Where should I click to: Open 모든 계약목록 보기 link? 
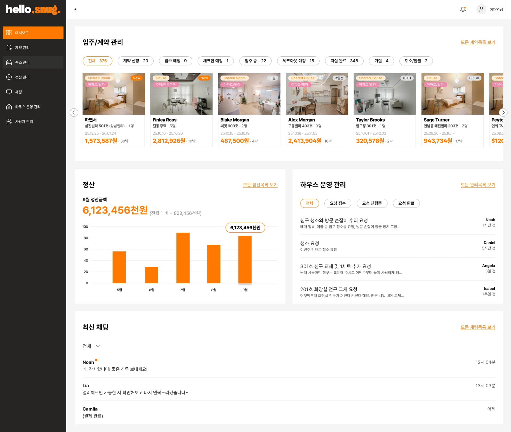478,42
